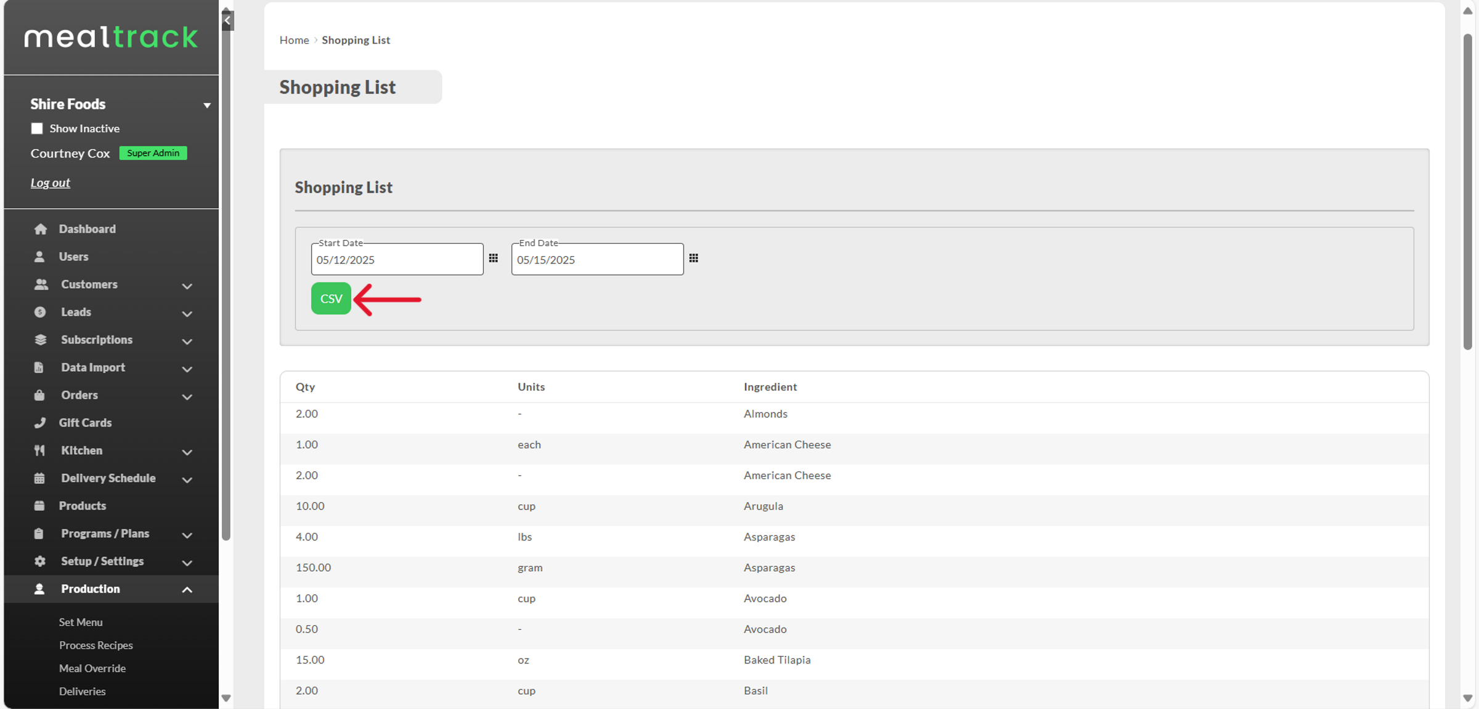Open the Start Date calendar picker icon
The image size is (1479, 709).
[x=493, y=258]
